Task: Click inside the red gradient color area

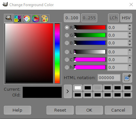Action: pyautogui.click(x=29, y=53)
